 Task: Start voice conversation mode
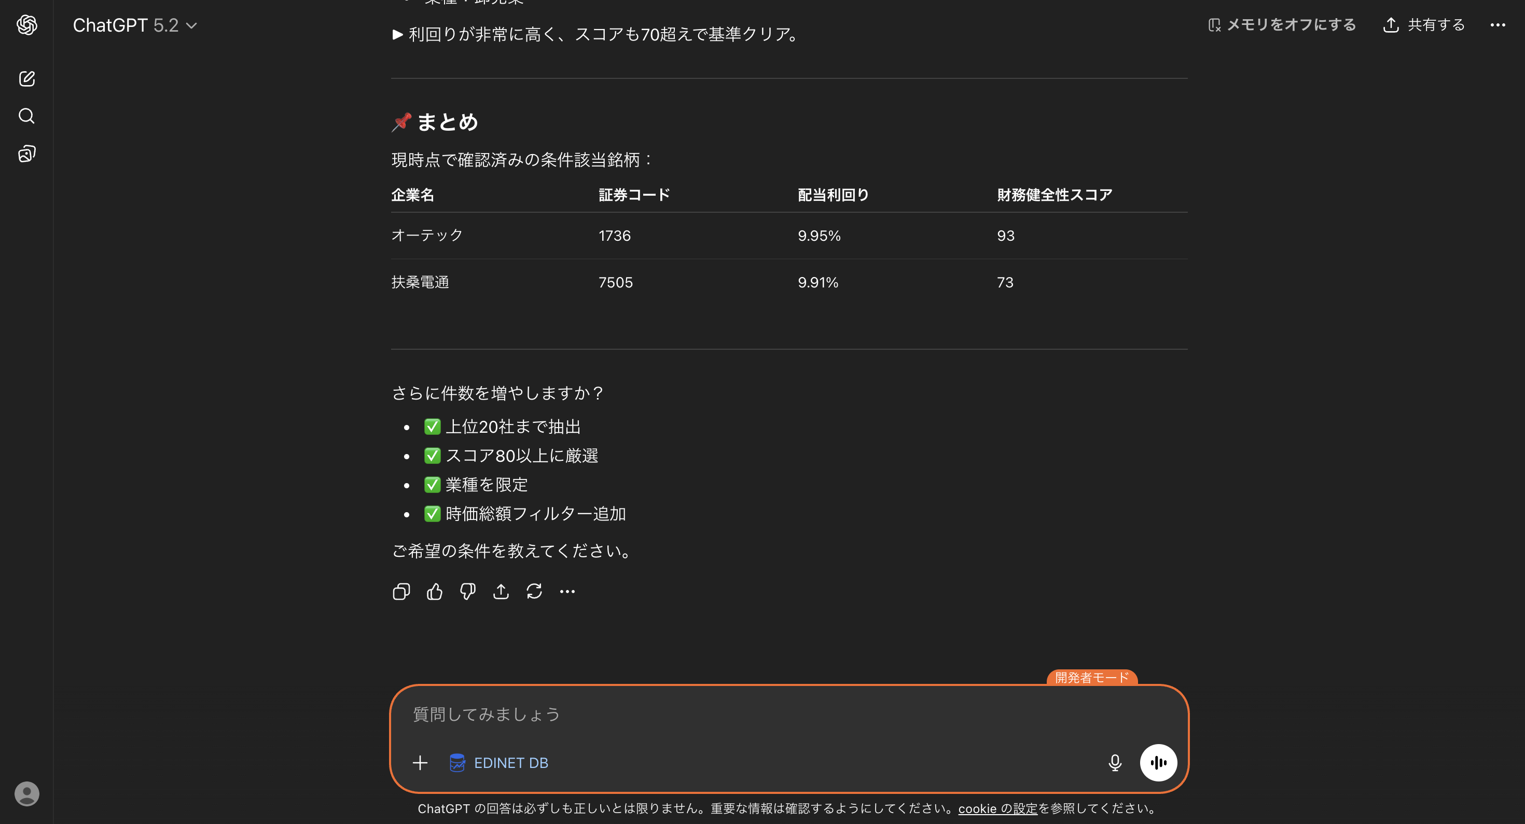pyautogui.click(x=1158, y=762)
